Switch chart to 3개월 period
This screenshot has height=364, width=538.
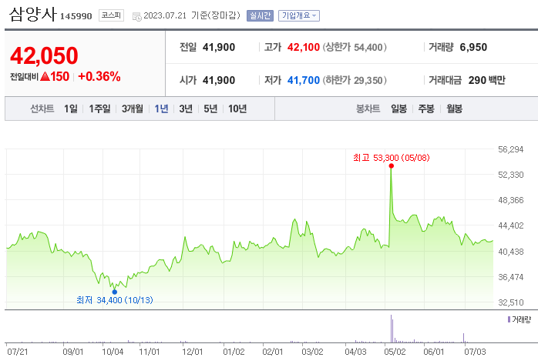click(133, 109)
